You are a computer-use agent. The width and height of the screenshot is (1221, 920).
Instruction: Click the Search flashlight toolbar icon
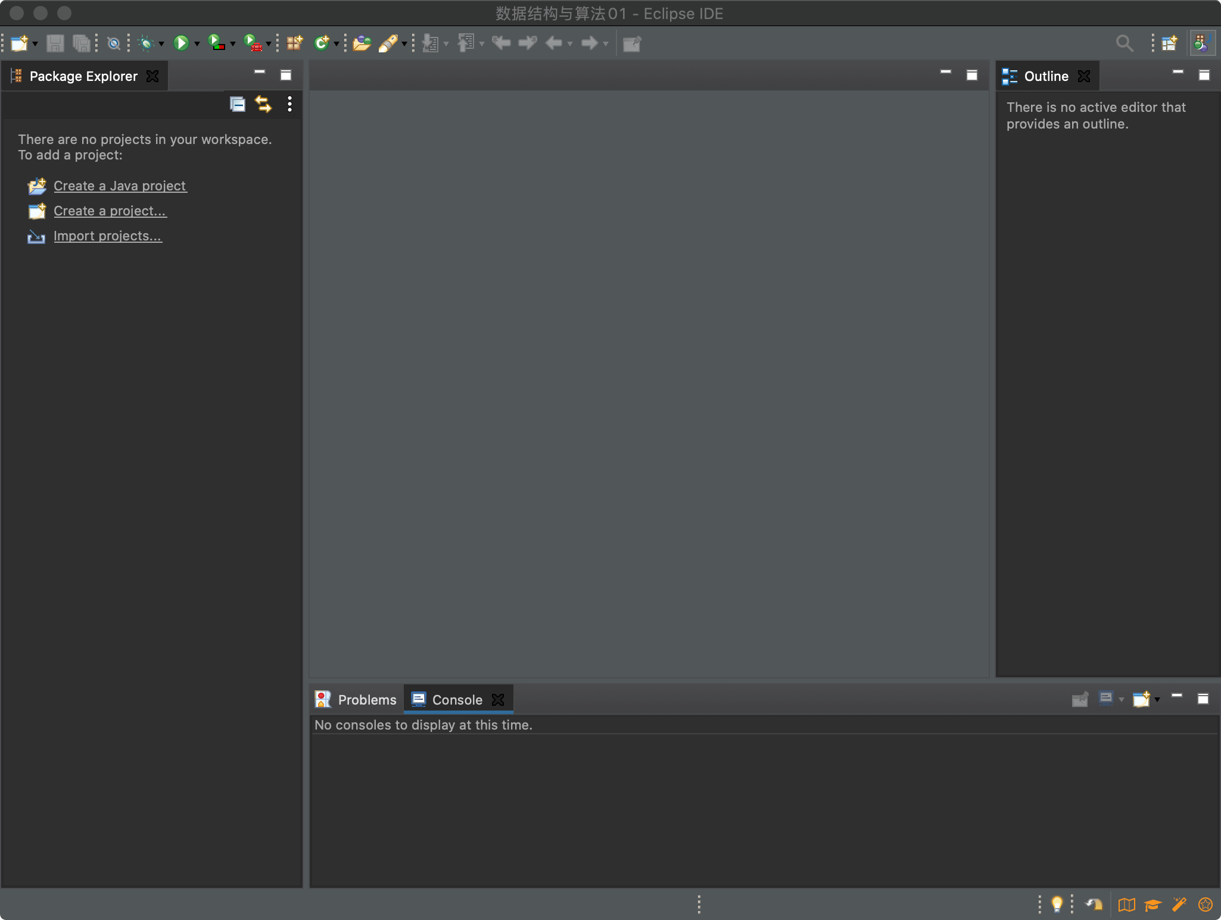coord(388,43)
